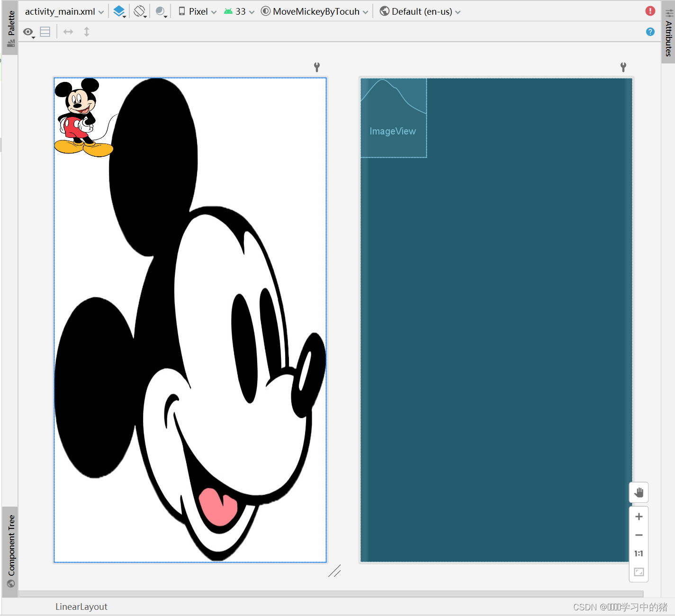Viewport: 675px width, 616px height.
Task: Activate the pan hand tool
Action: [x=639, y=492]
